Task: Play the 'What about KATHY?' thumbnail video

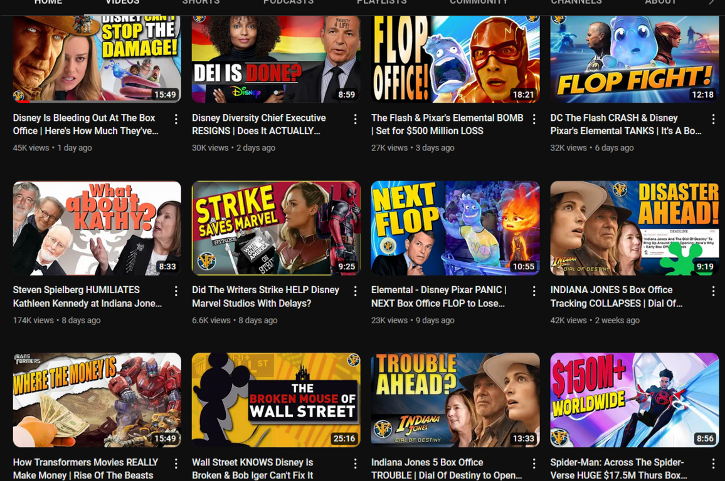Action: (97, 228)
